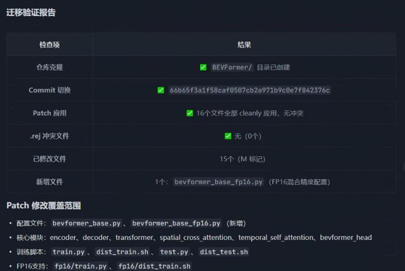Click the temporal_self_attention module name
This screenshot has width=405, height=271.
pyautogui.click(x=276, y=237)
